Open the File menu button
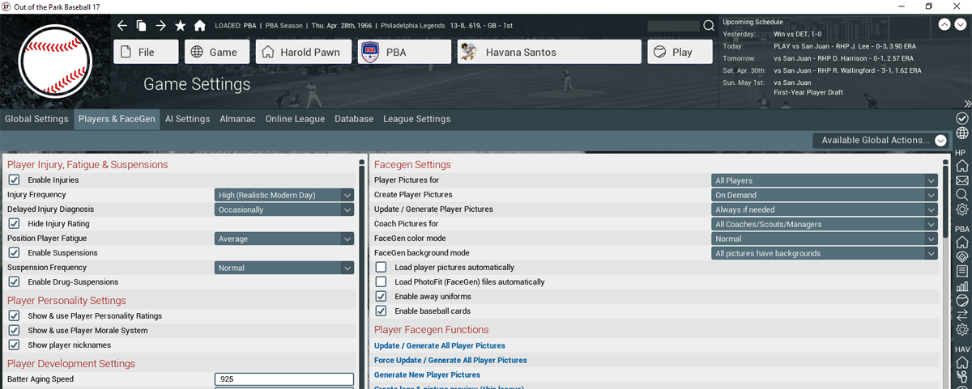Image resolution: width=972 pixels, height=389 pixels. click(146, 52)
